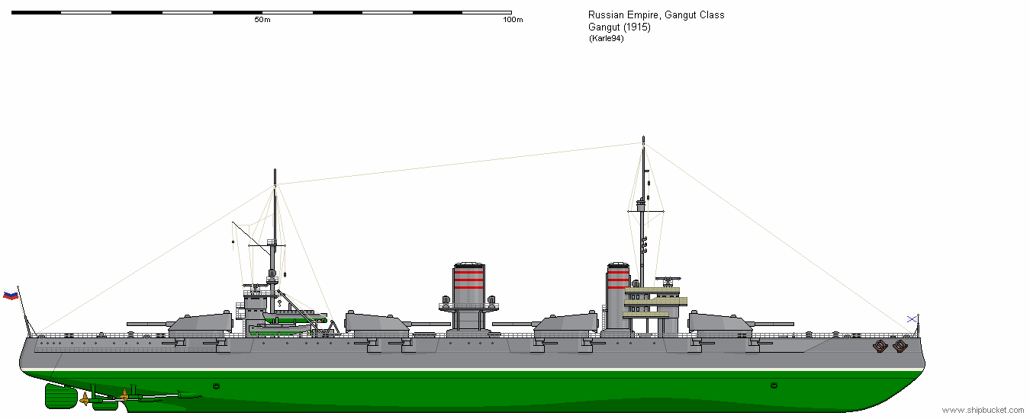This screenshot has height=419, width=1030.
Task: Select the "Russian Empire, Gangut Class" title
Action: pos(656,15)
